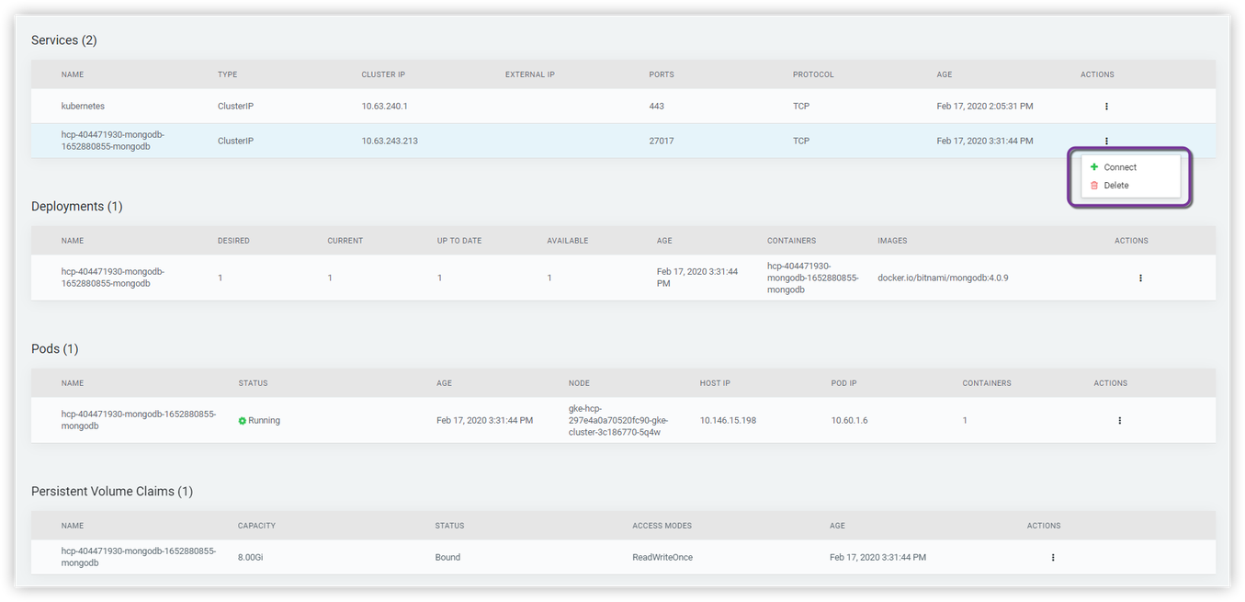Click the kubernetes service name

[83, 107]
